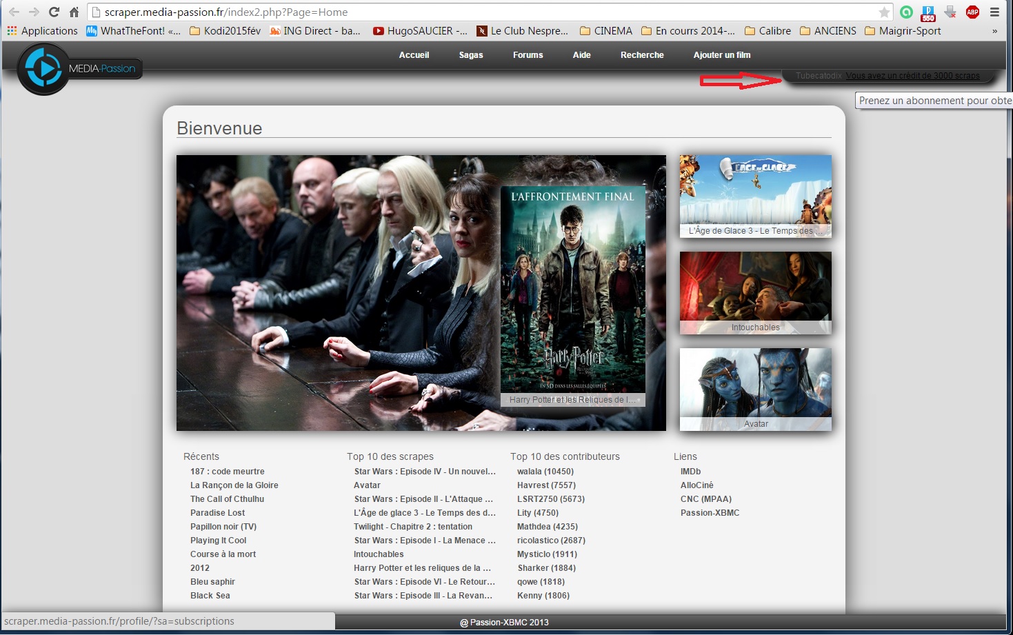The height and width of the screenshot is (635, 1013).
Task: Open Chrome hamburger menu
Action: tap(994, 12)
